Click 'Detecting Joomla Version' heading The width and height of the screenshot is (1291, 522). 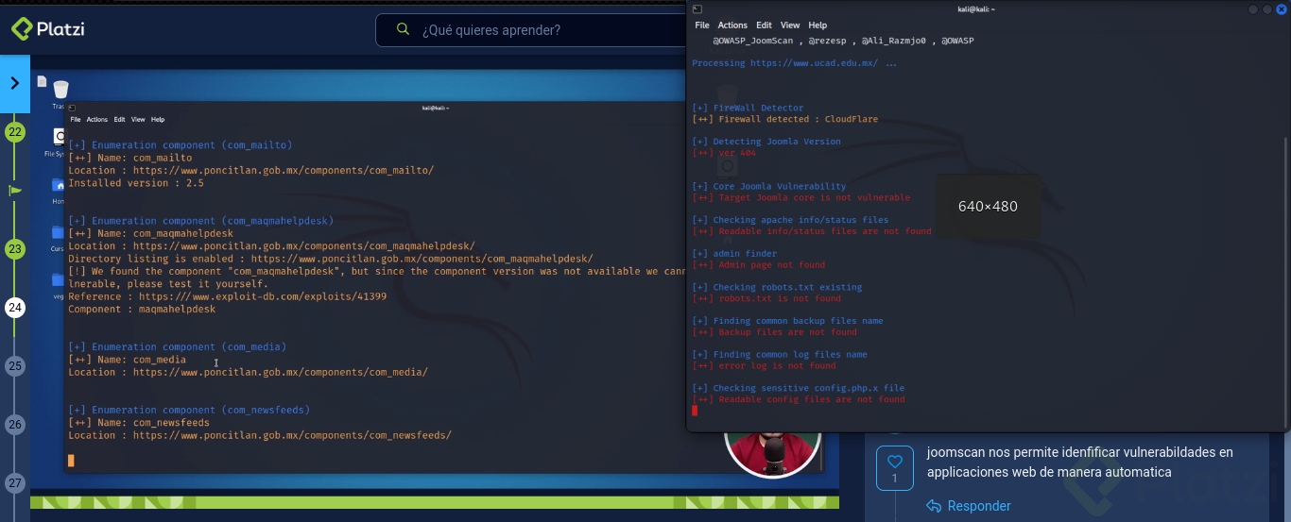click(x=766, y=142)
